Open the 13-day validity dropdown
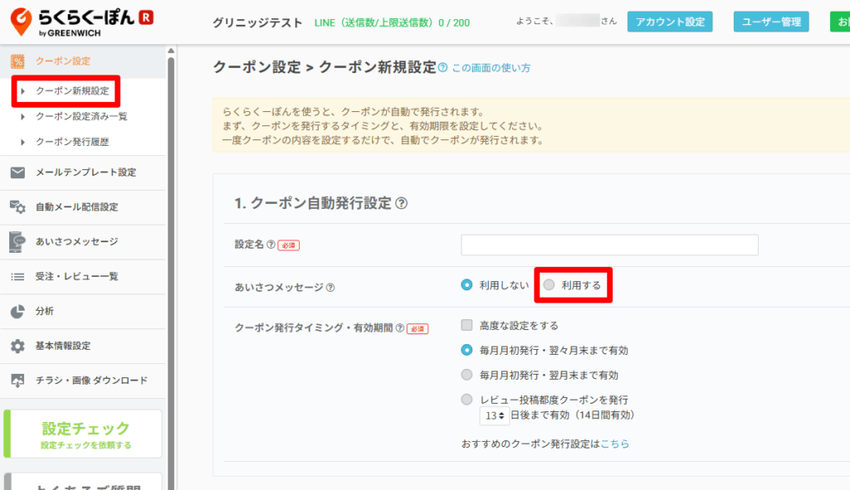This screenshot has width=850, height=490. 494,415
